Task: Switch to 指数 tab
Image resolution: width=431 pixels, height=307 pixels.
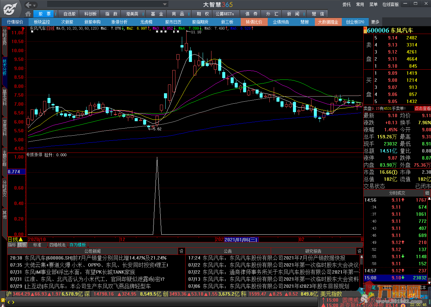Action: 111,14
